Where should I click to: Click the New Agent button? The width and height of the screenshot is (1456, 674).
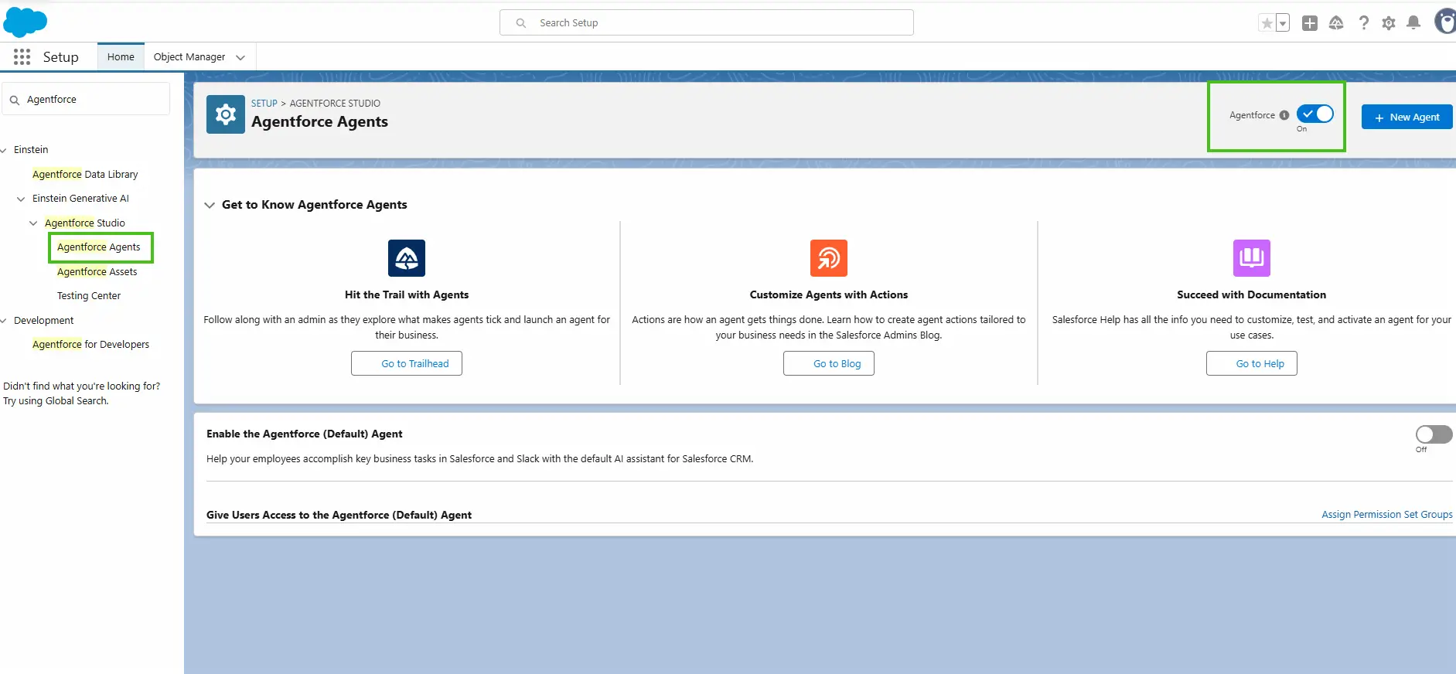(1407, 117)
